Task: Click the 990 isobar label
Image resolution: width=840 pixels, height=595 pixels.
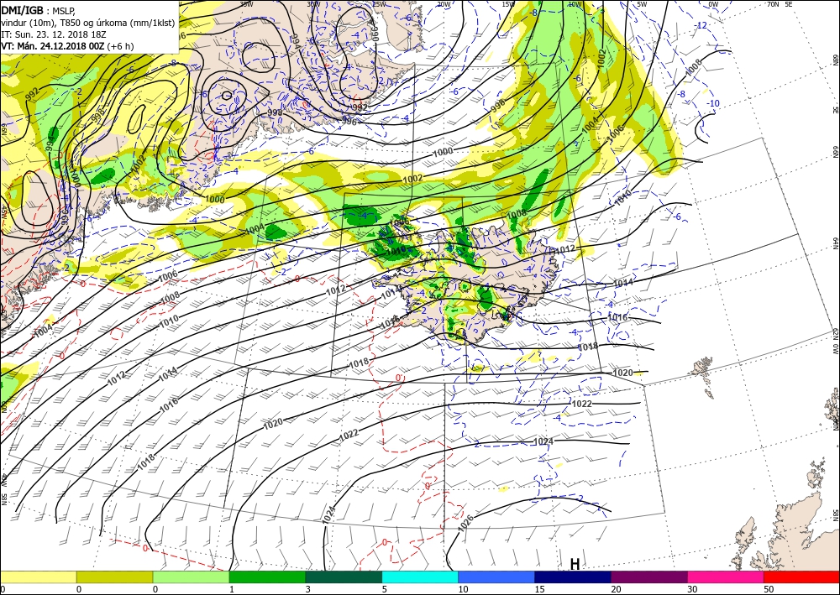Action: (375, 33)
